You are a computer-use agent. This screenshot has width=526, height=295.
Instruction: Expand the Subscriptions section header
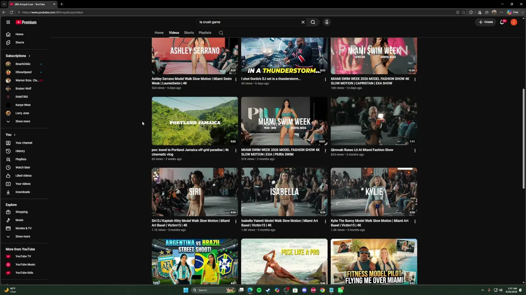[x=18, y=56]
